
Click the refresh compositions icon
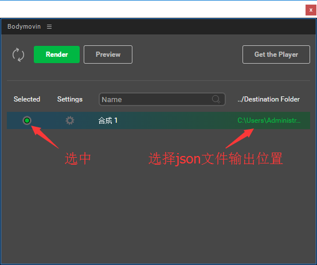18,54
